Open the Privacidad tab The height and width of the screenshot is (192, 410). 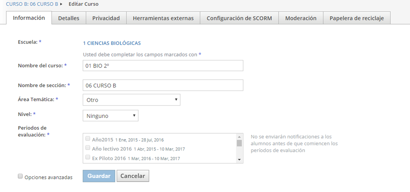click(106, 18)
